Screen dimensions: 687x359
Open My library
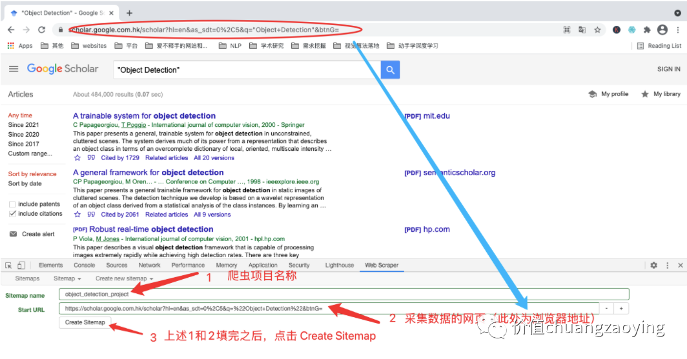pos(661,94)
